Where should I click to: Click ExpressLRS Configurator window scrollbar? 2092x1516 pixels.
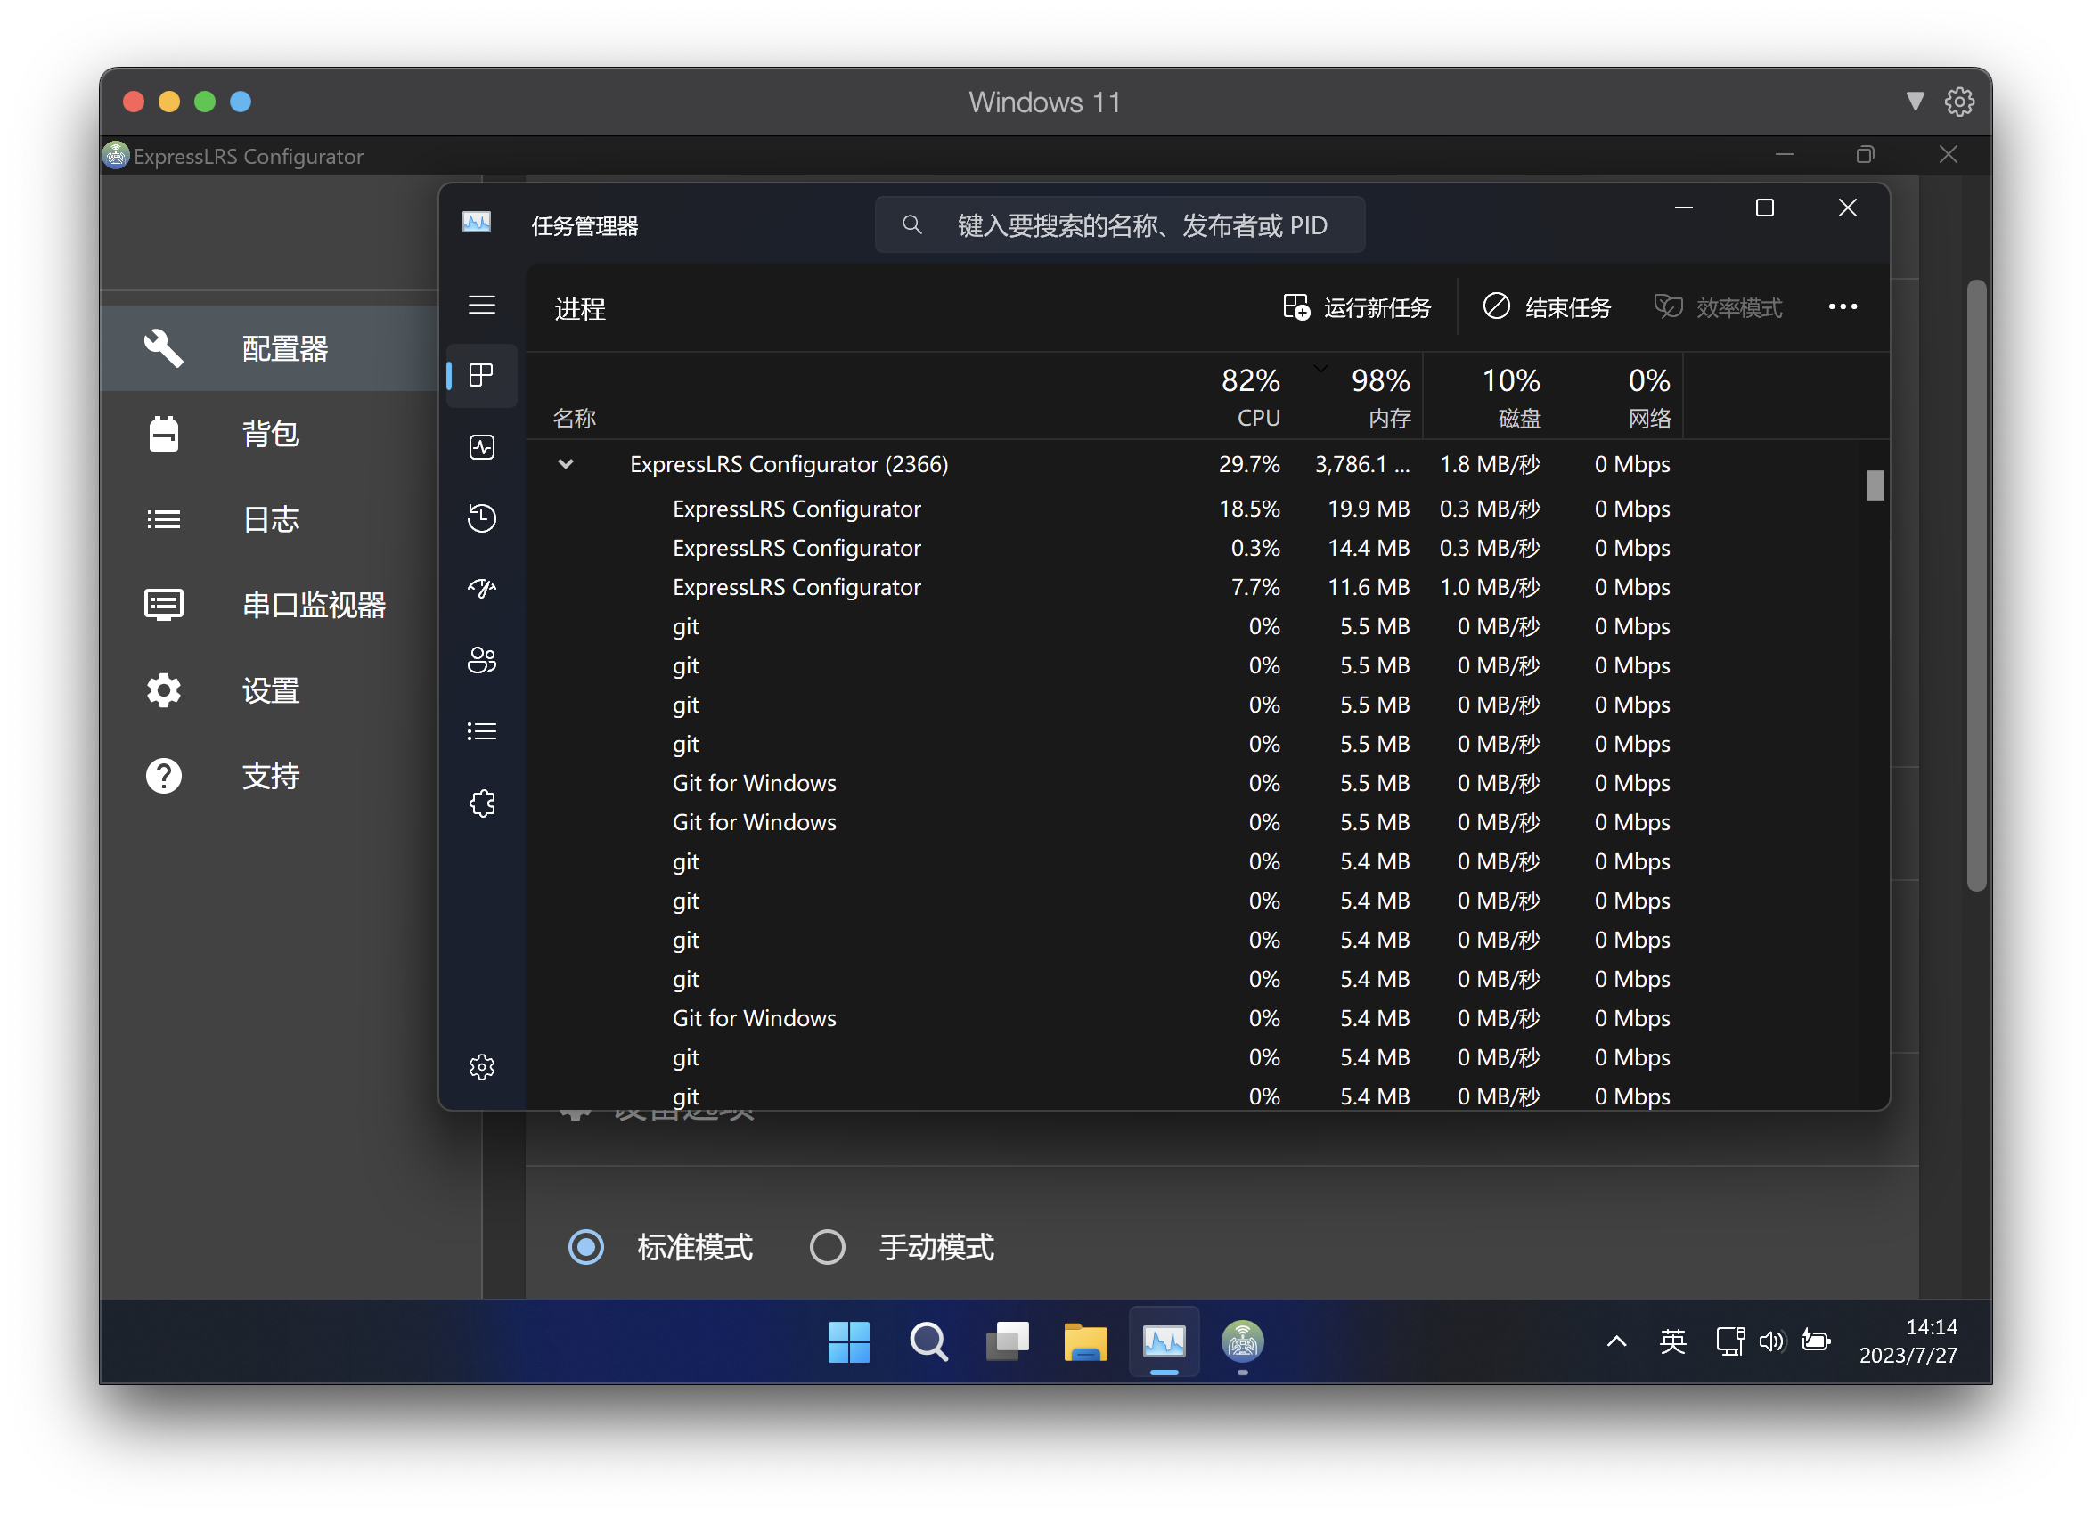pyautogui.click(x=1976, y=586)
